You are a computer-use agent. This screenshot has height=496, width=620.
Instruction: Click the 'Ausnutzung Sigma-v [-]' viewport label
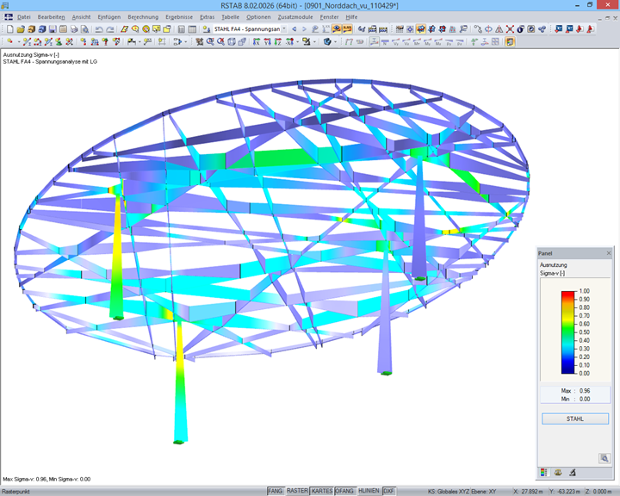click(x=31, y=55)
